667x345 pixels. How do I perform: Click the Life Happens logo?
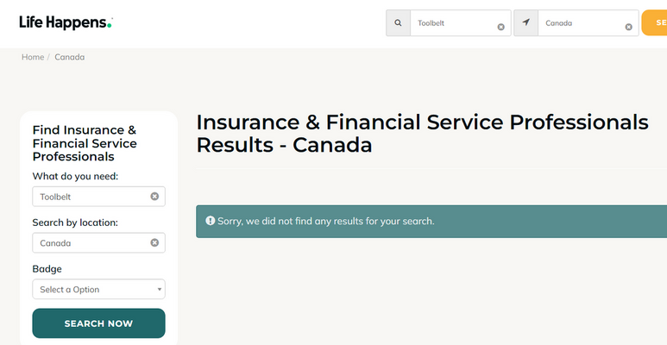[x=66, y=22]
